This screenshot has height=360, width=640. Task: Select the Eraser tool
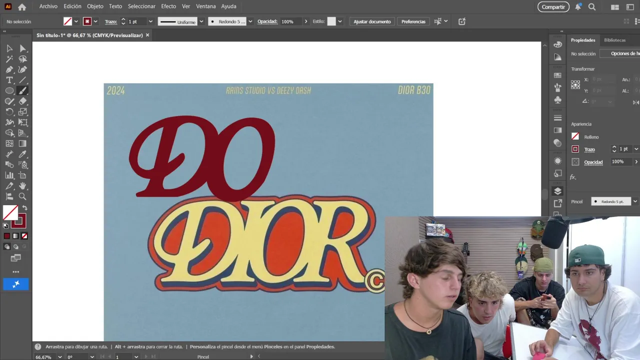[22, 101]
